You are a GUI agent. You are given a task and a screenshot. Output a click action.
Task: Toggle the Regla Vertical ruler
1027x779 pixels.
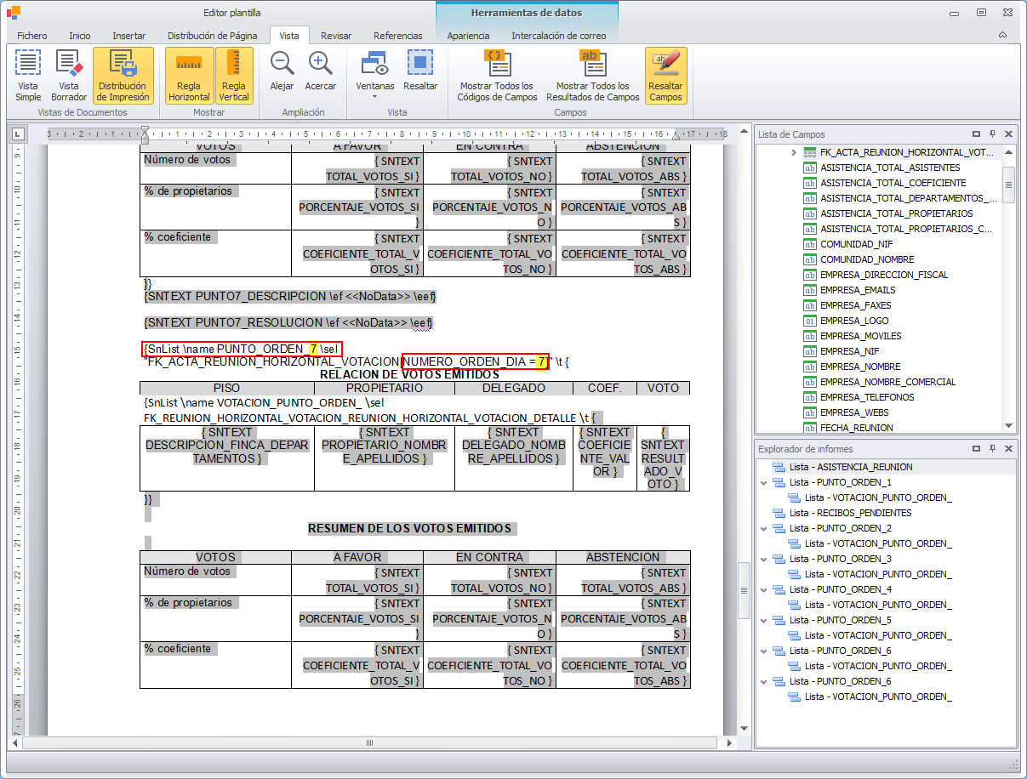coord(234,75)
